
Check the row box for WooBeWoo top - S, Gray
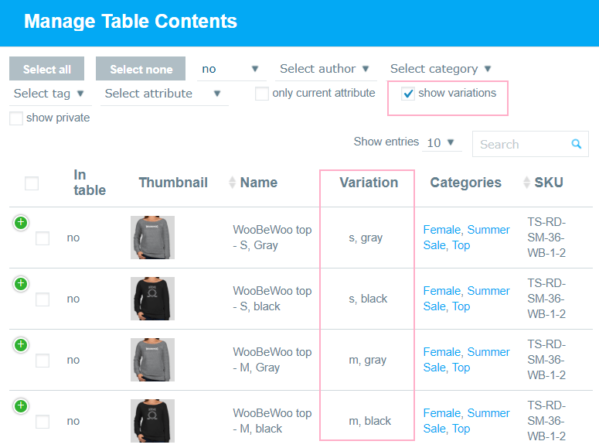[x=43, y=238]
